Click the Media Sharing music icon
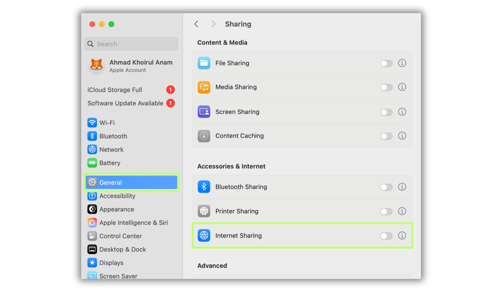 (x=204, y=87)
